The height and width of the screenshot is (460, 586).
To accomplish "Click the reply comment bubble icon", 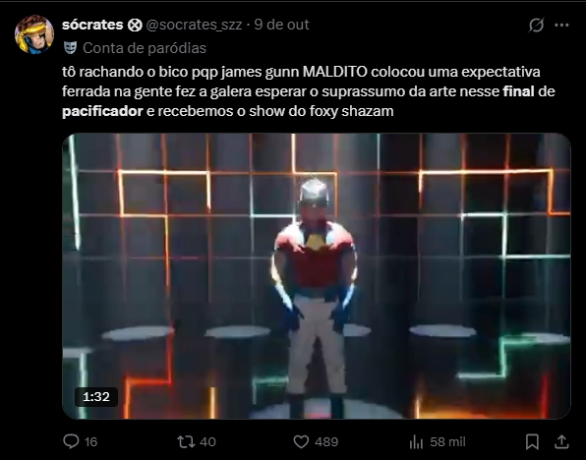I will coord(71,441).
